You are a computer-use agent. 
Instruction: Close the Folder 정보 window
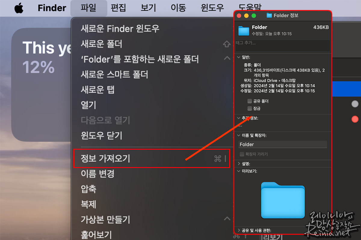tap(239, 16)
